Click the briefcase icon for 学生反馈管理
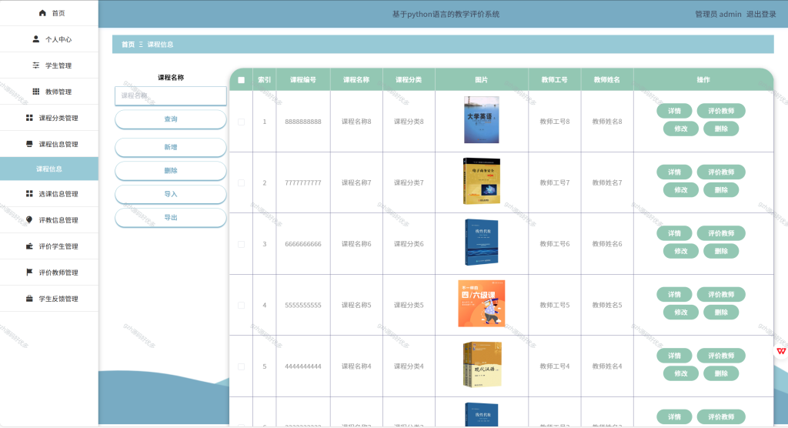This screenshot has height=428, width=788. [29, 298]
